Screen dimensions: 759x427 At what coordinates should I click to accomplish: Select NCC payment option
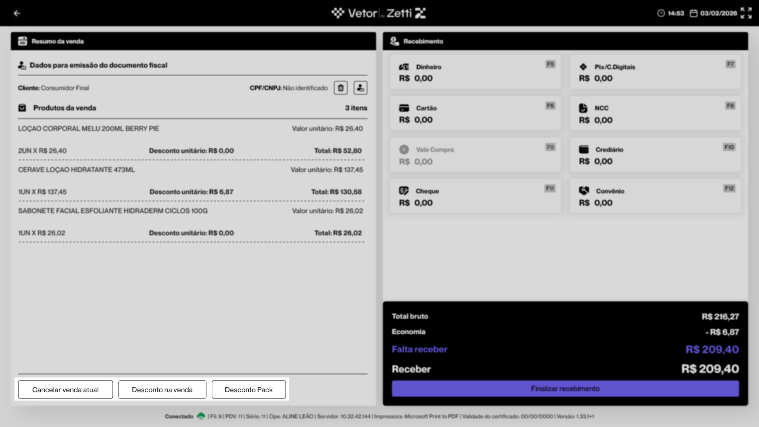pyautogui.click(x=655, y=114)
